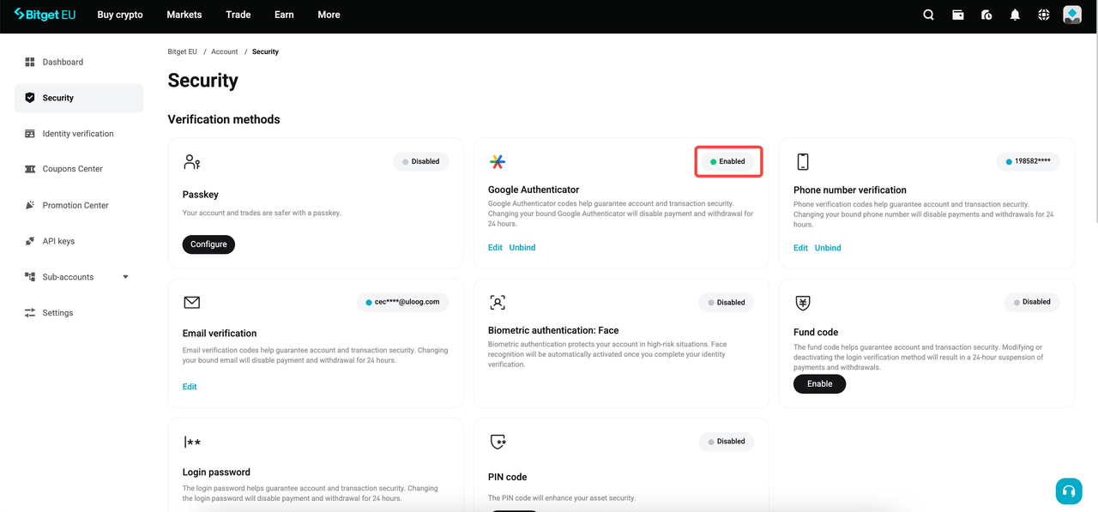The width and height of the screenshot is (1098, 512).
Task: Click the Sub-accounts sidebar icon
Action: tap(30, 277)
